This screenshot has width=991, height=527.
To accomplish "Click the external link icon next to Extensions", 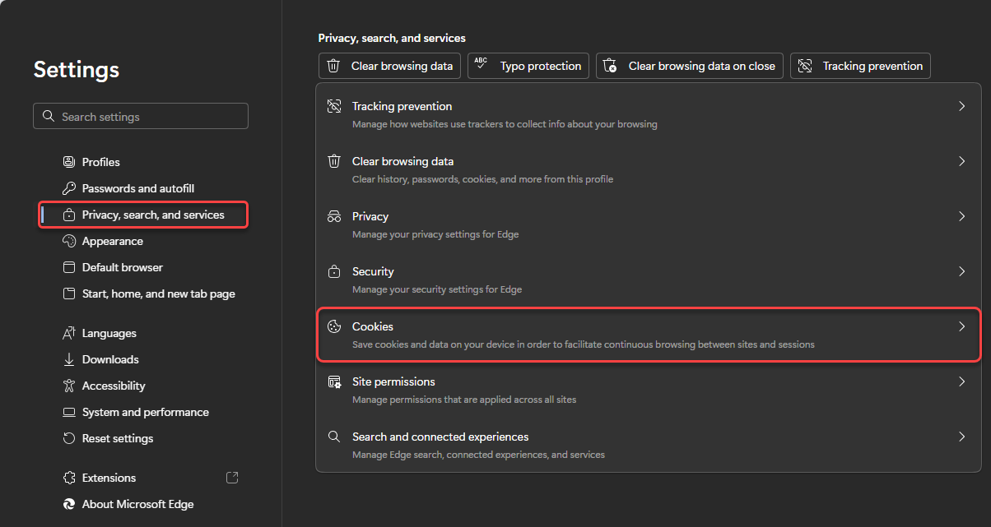I will (232, 478).
